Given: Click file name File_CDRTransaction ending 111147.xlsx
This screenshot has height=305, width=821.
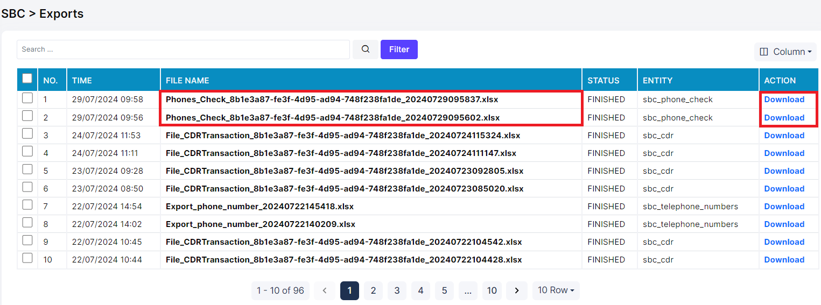Looking at the screenshot, I should (341, 153).
